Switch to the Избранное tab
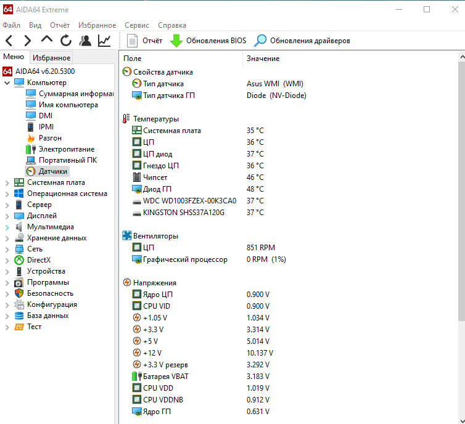This screenshot has width=465, height=424. [51, 58]
